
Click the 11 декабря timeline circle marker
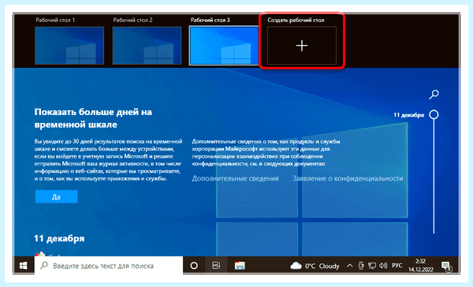pyautogui.click(x=434, y=114)
